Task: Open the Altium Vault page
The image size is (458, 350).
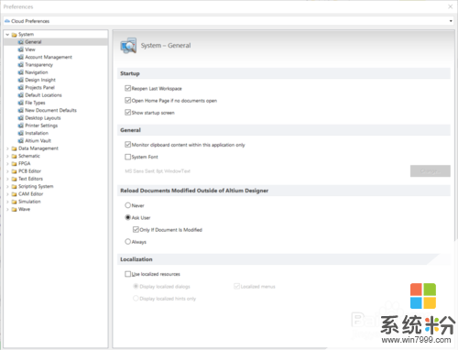Action: (x=38, y=141)
